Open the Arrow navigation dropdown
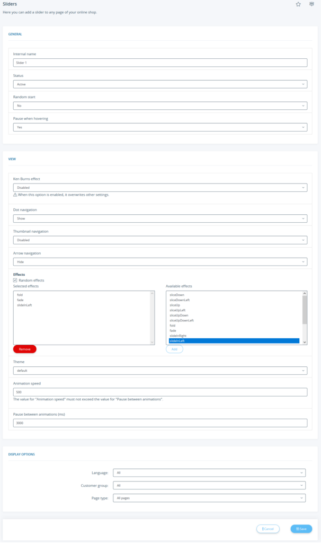321x543 pixels. click(x=160, y=261)
